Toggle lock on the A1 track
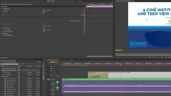This screenshot has width=171, height=96. 51,84
